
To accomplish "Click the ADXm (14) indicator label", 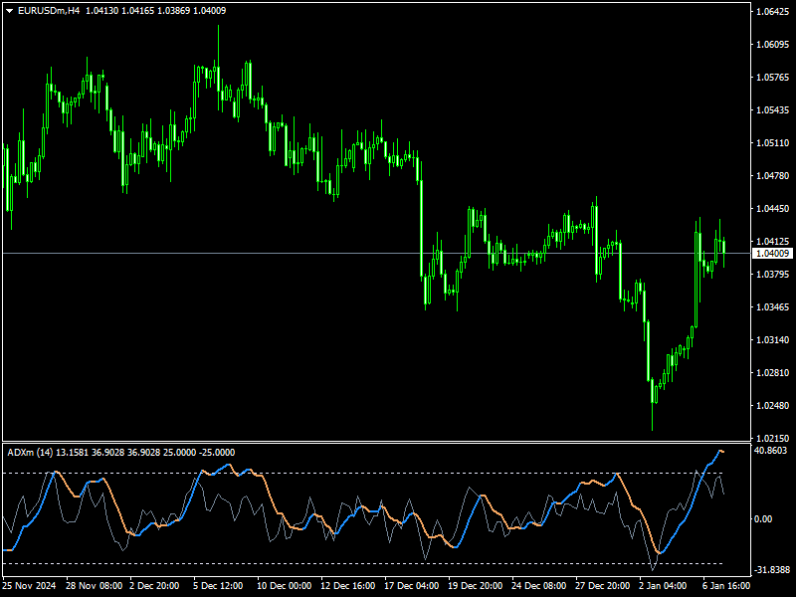I will pyautogui.click(x=30, y=453).
